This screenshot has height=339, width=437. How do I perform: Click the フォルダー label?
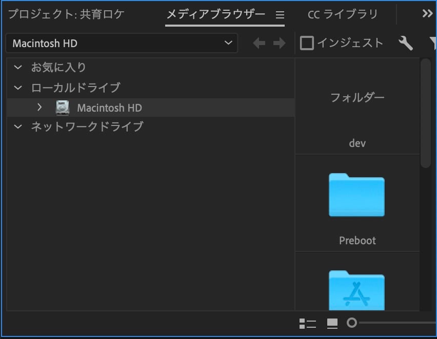pyautogui.click(x=357, y=98)
